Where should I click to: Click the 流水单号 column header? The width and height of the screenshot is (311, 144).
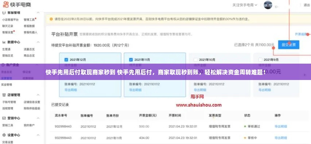click(61, 115)
